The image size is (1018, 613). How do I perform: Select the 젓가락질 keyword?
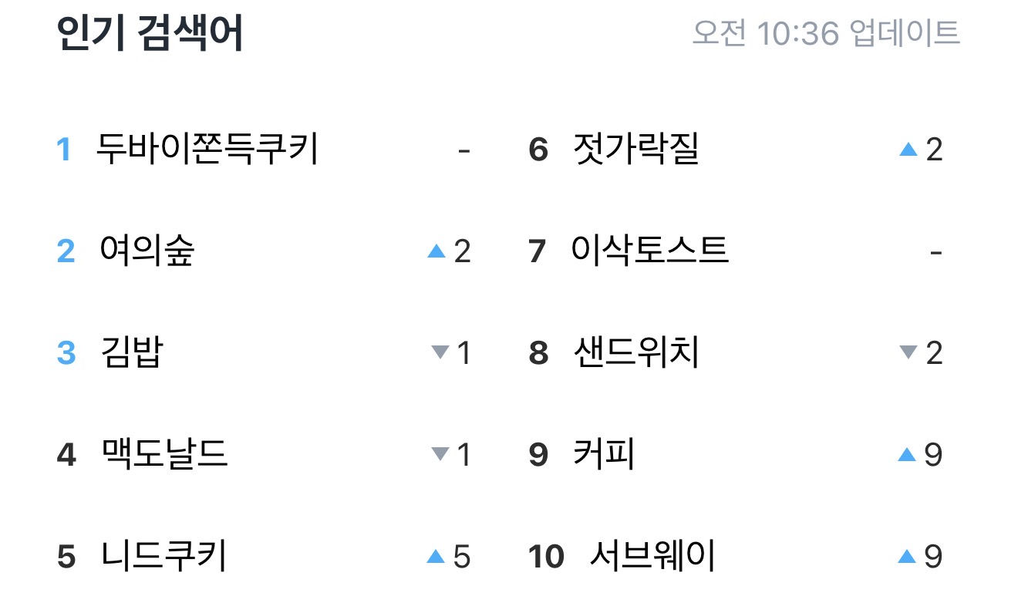click(636, 149)
